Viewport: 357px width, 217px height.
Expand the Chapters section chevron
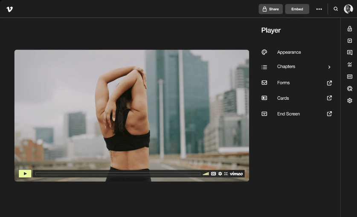click(329, 67)
